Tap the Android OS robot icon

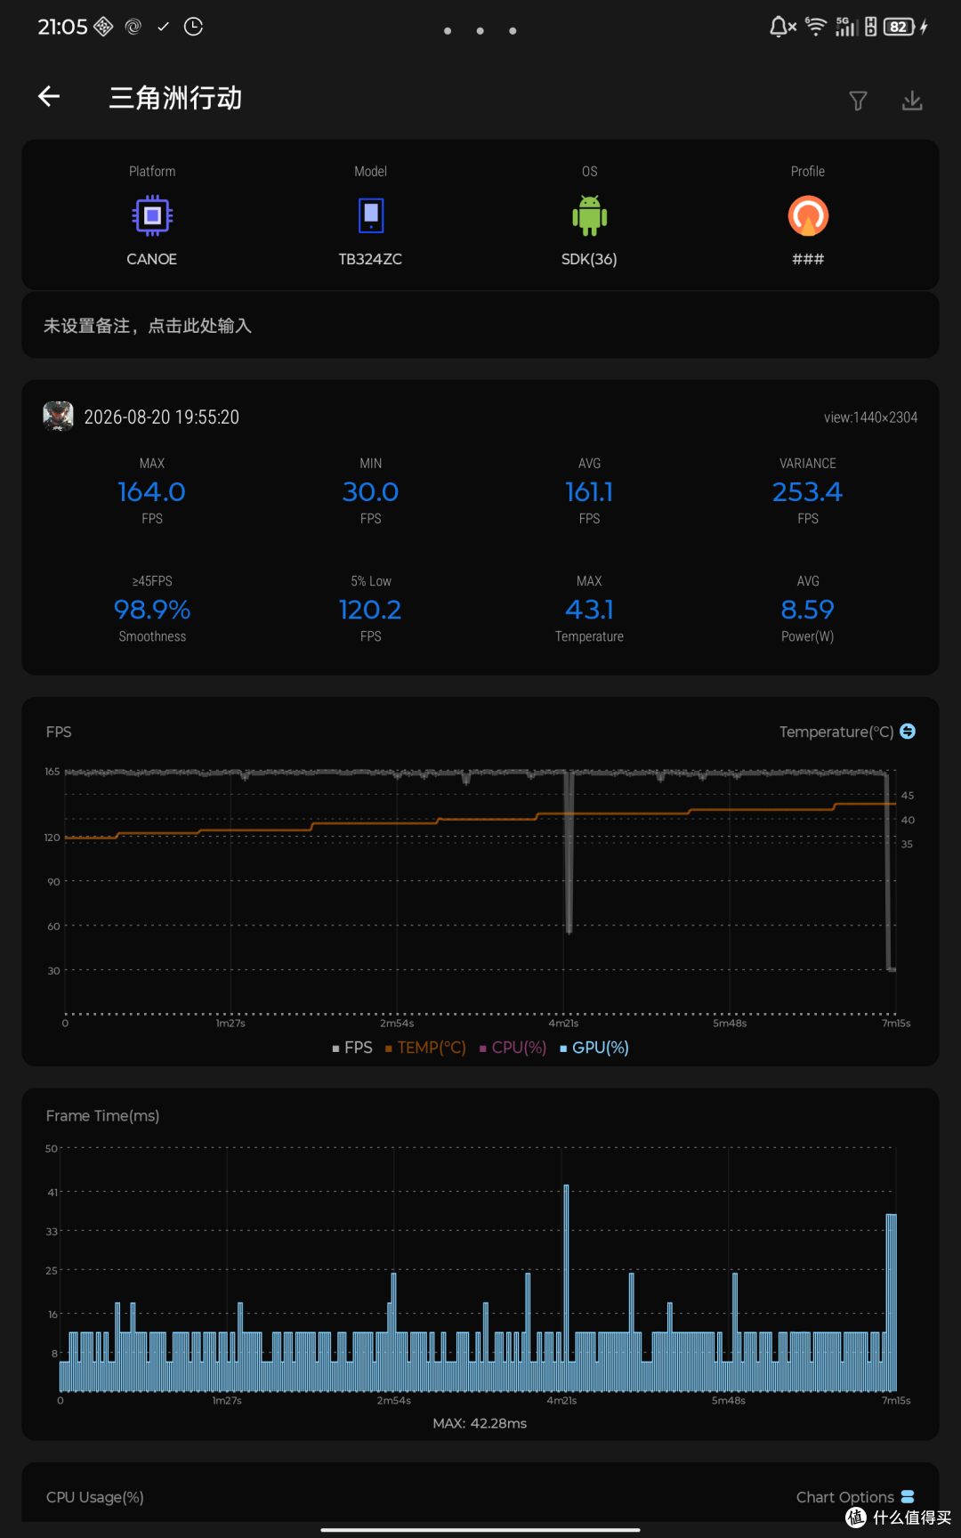589,216
